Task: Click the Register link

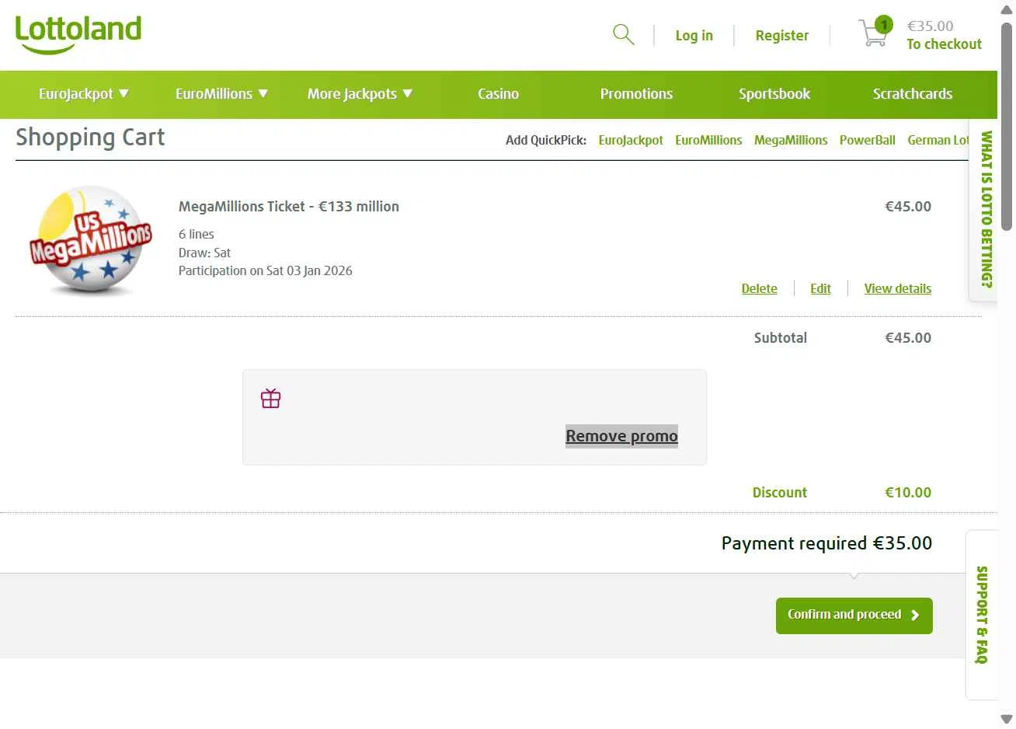Action: [x=782, y=36]
